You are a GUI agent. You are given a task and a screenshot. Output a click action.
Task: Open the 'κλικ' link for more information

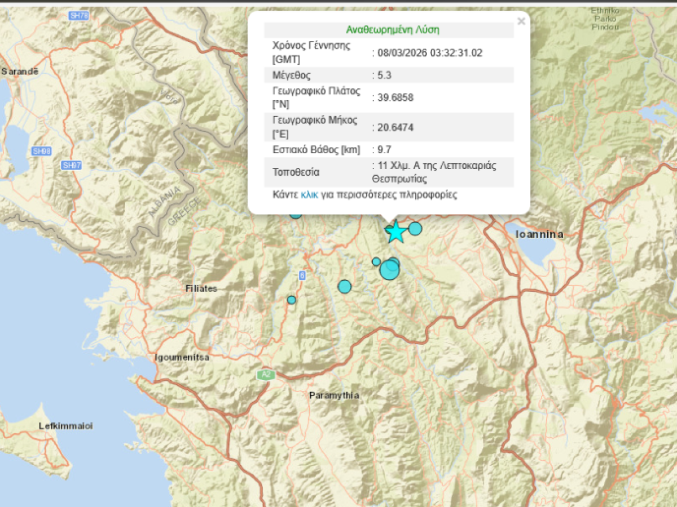click(309, 195)
